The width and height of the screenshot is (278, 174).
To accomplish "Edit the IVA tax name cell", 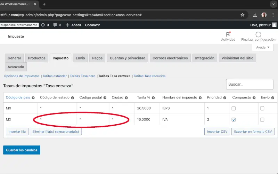I will coord(182,119).
